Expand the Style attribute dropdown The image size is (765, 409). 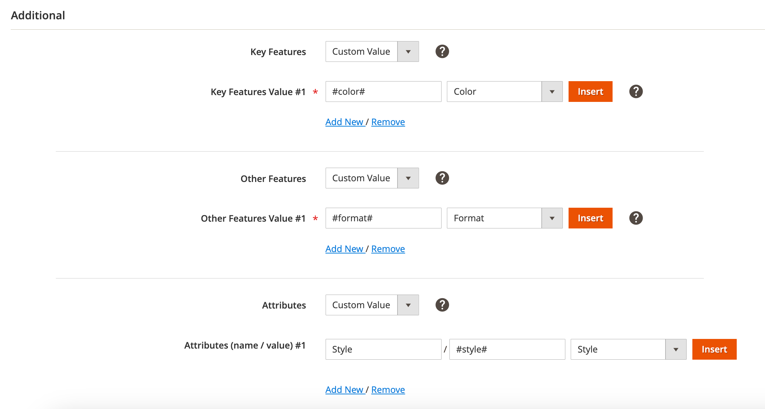point(628,349)
